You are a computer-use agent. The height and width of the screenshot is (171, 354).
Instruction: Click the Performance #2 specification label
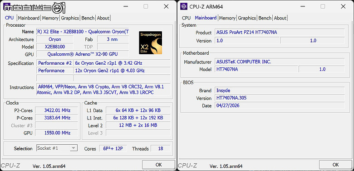[55, 63]
